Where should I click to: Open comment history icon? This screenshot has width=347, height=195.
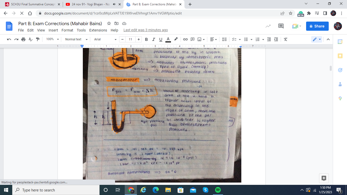tap(281, 26)
